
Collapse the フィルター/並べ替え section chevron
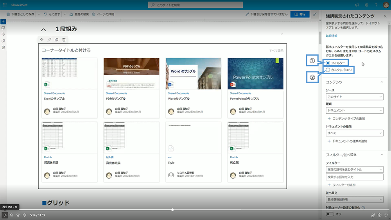(x=382, y=155)
